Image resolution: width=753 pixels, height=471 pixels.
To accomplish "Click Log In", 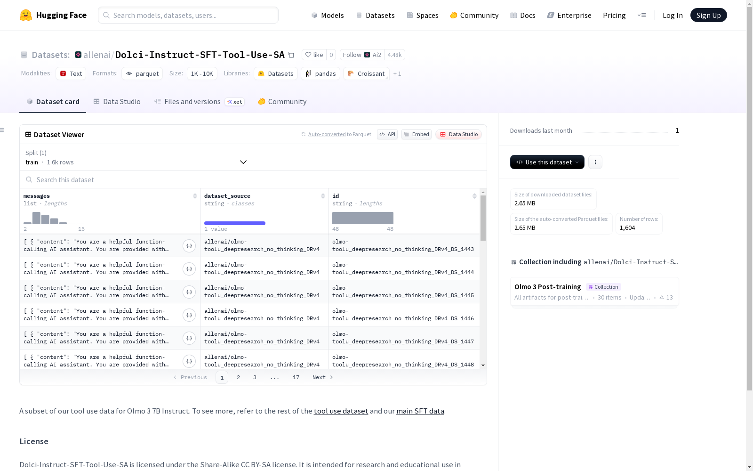I will coord(673,15).
